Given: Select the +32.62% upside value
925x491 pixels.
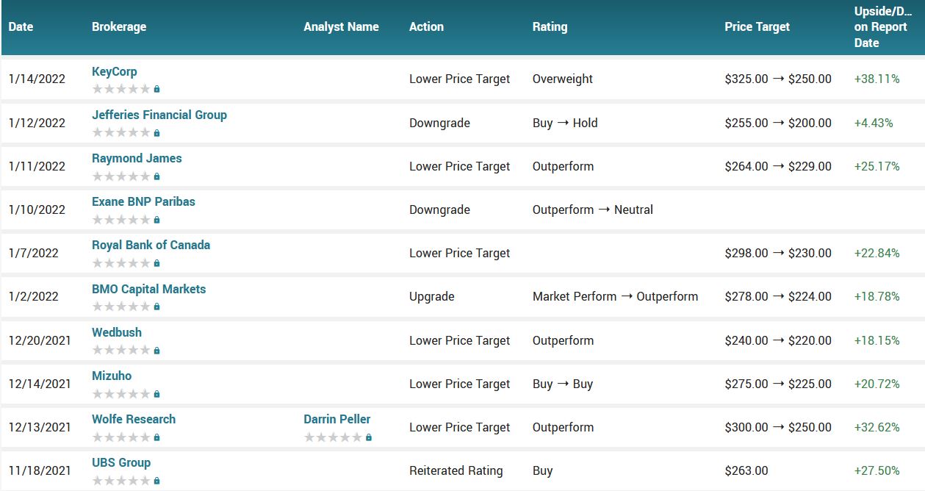Looking at the screenshot, I should pyautogui.click(x=877, y=427).
